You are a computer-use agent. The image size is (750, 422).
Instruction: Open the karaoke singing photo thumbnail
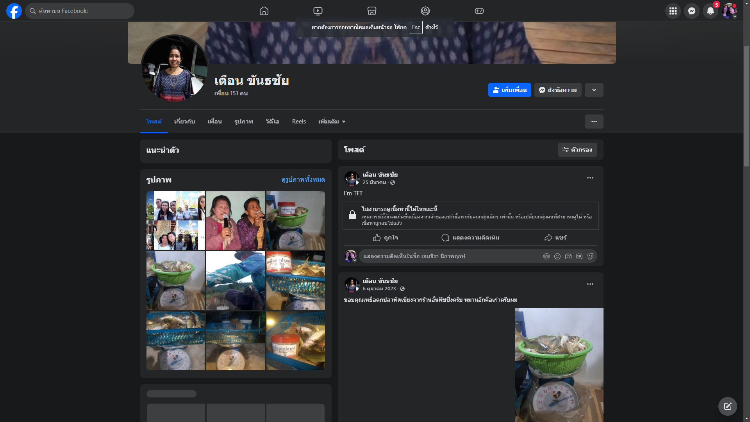[236, 220]
